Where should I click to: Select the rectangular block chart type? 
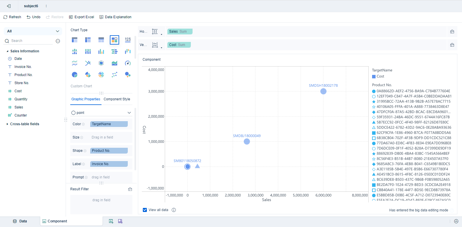point(114,40)
